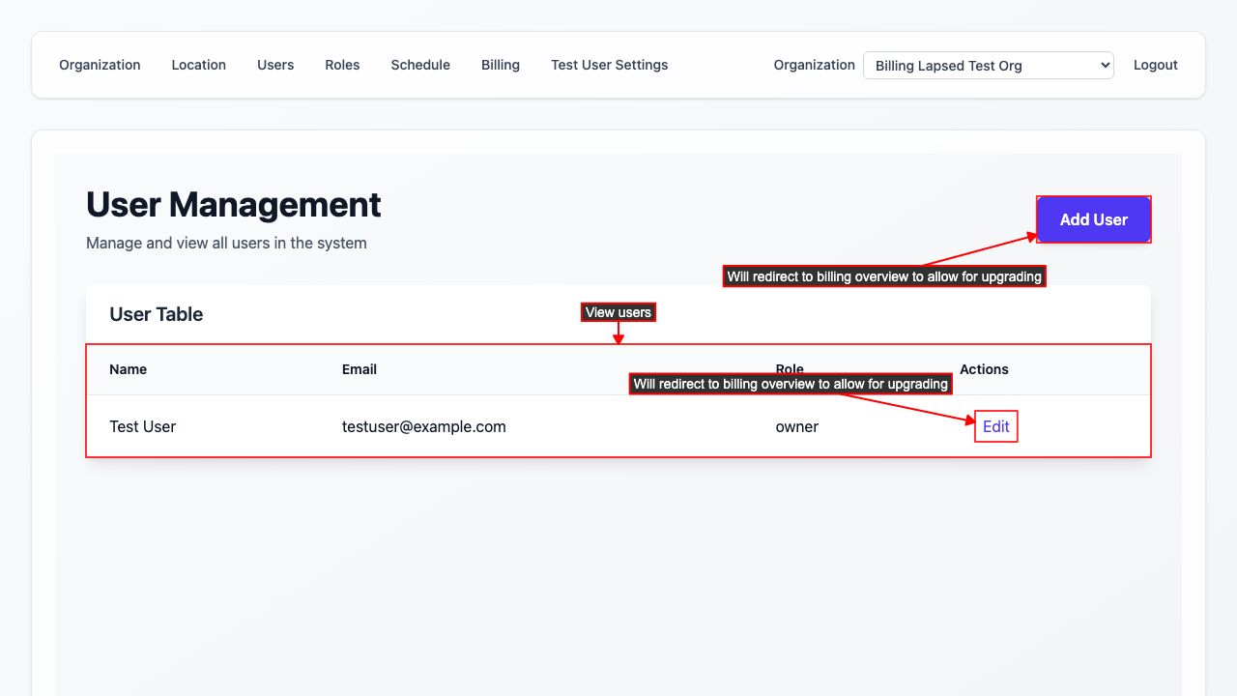Click the Name column header
Viewport: 1237px width, 696px height.
coord(128,369)
